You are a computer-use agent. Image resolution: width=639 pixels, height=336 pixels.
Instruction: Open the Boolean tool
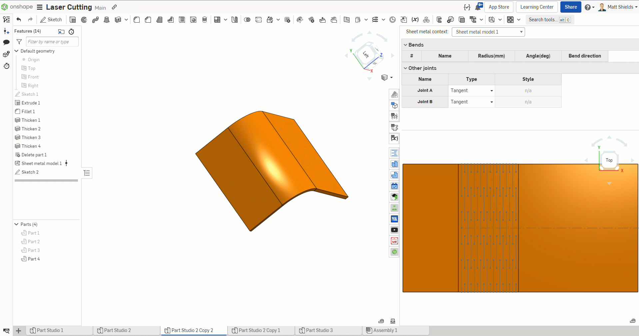coord(247,20)
